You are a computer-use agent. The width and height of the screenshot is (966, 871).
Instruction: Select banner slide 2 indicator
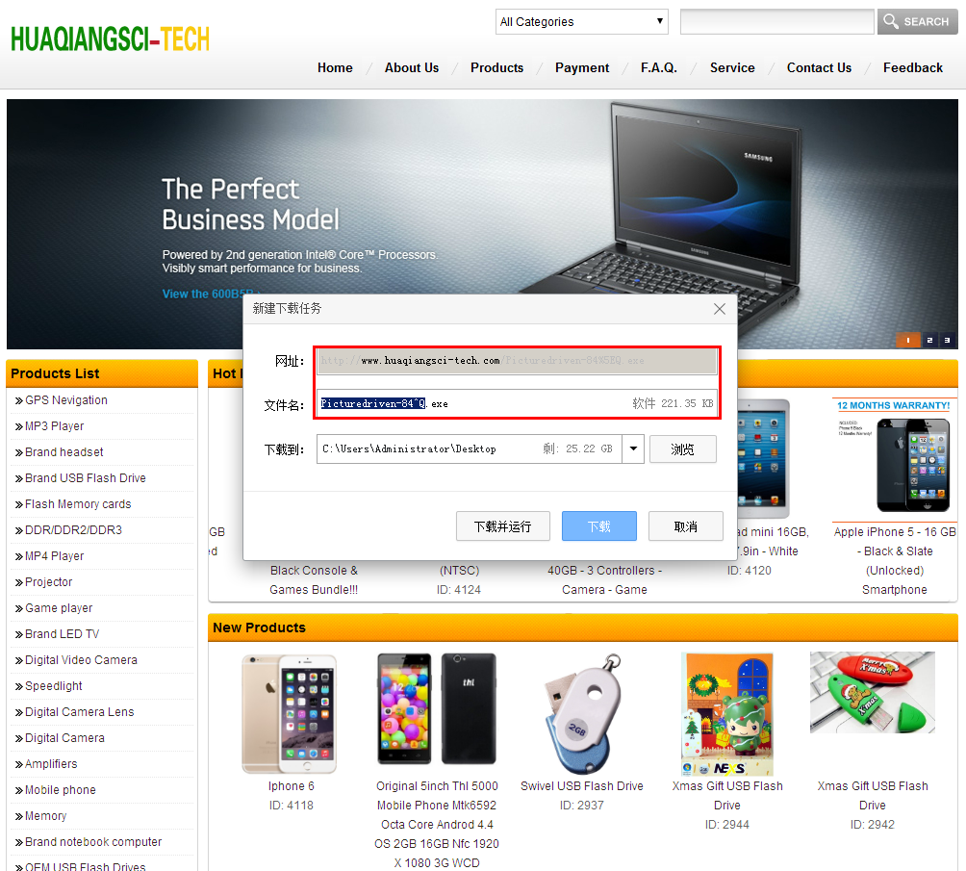pyautogui.click(x=929, y=340)
